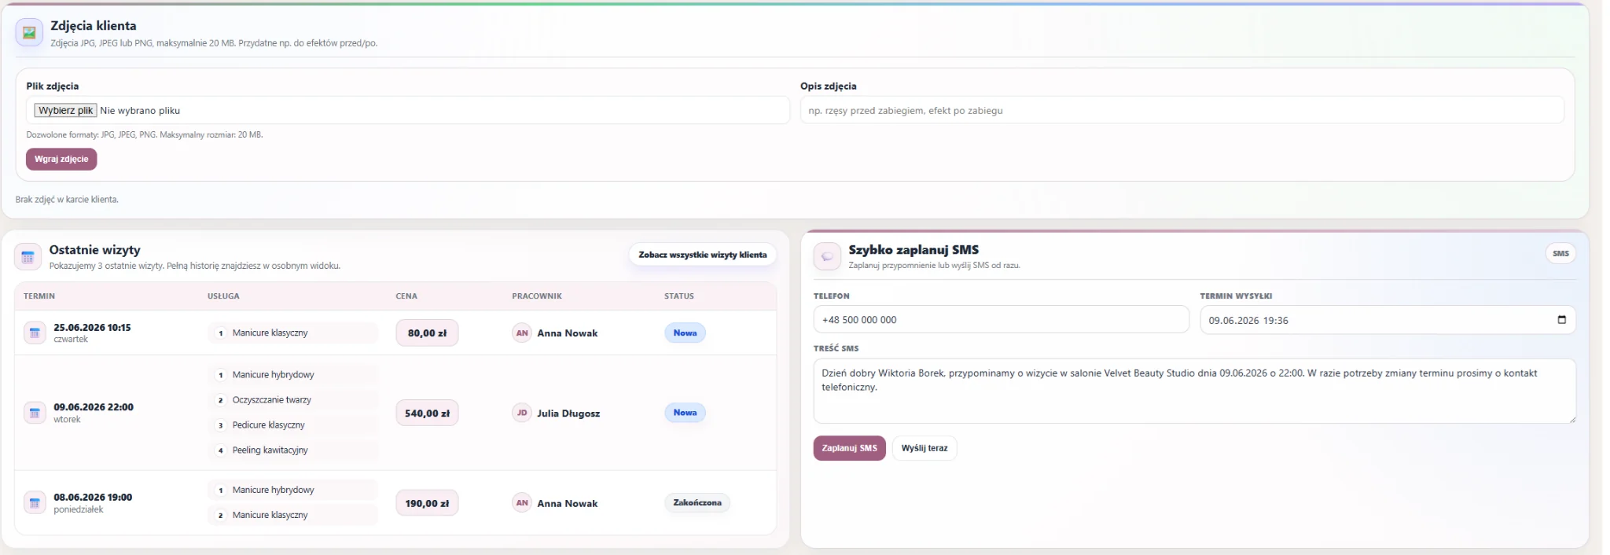Click the SMS badge in the panel header
1610x555 pixels.
pyautogui.click(x=1560, y=253)
